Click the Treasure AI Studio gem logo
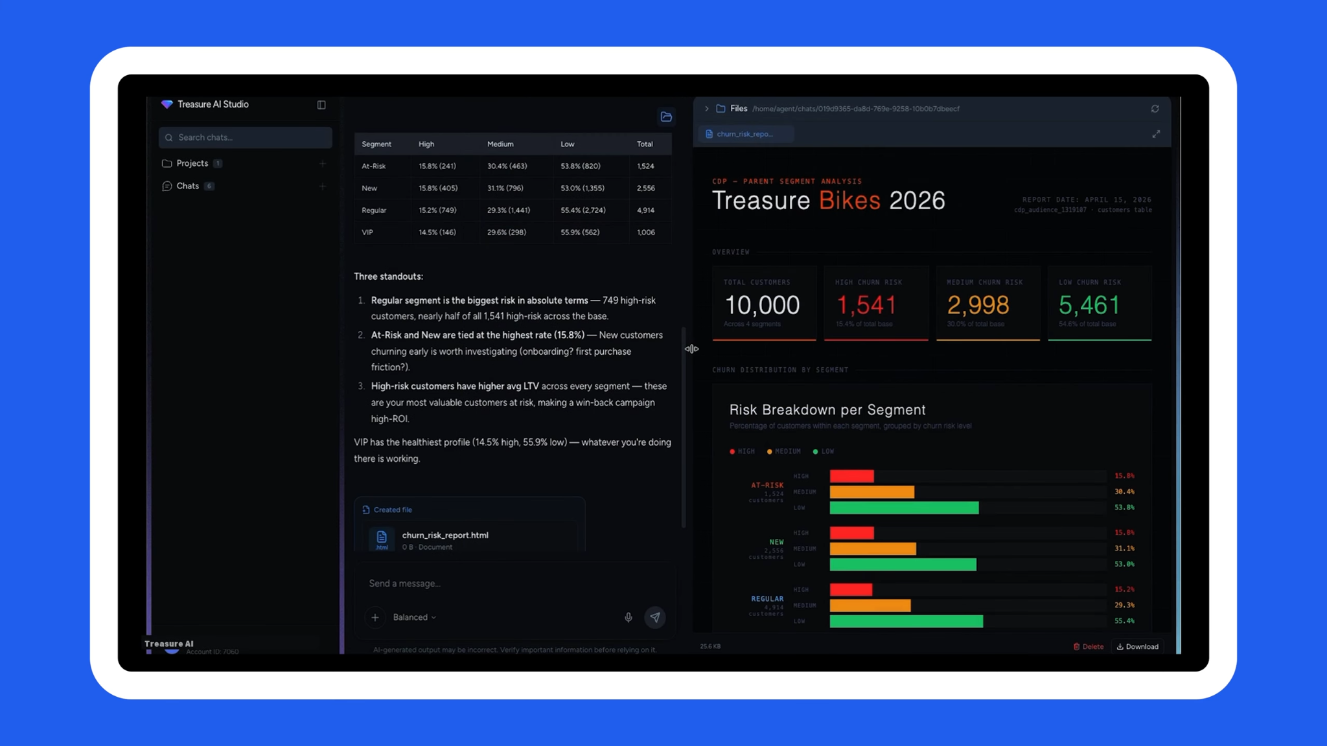1327x746 pixels. pos(167,104)
